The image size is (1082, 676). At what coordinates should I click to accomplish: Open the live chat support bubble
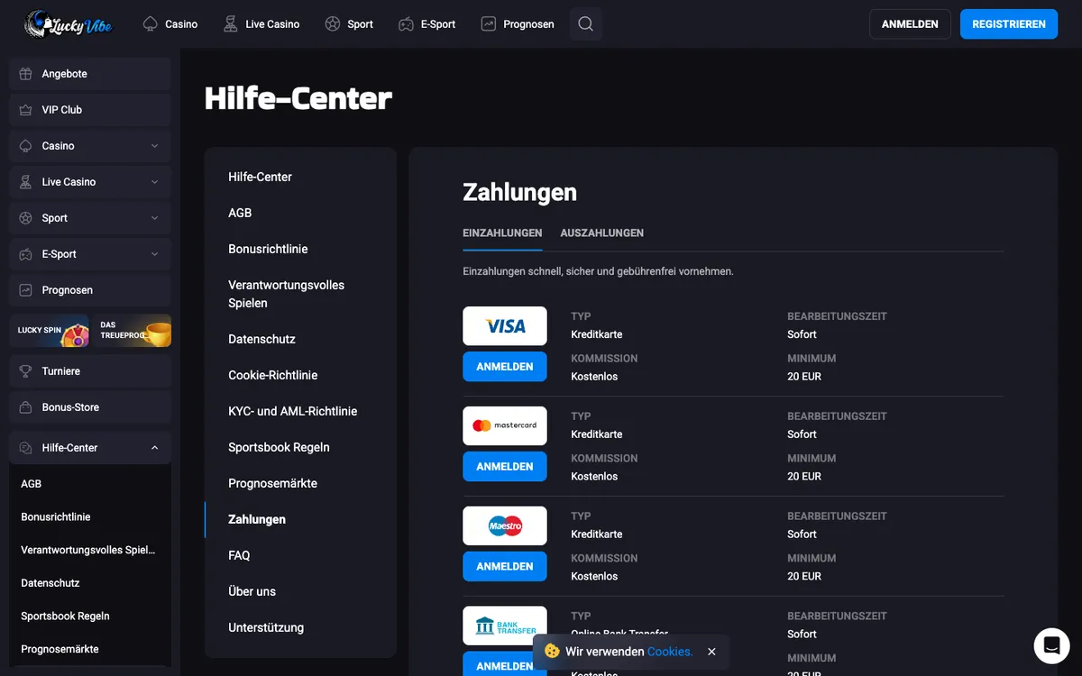(x=1051, y=645)
